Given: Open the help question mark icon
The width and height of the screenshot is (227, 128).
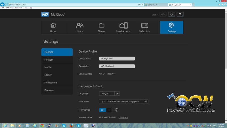Looking at the screenshot, I should (180, 15).
